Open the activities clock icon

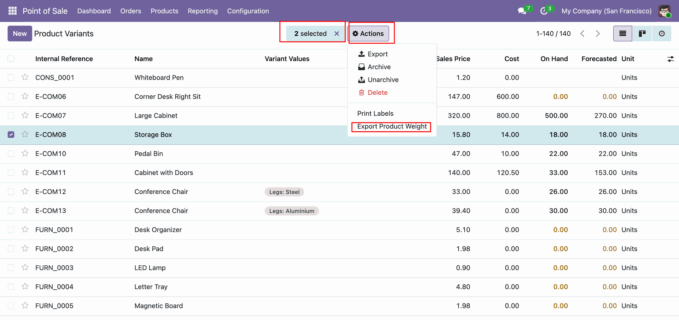click(544, 11)
